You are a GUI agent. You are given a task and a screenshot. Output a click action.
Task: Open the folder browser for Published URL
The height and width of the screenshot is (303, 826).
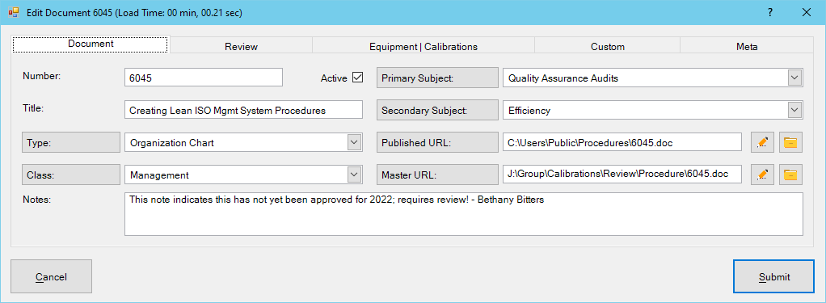coord(790,142)
